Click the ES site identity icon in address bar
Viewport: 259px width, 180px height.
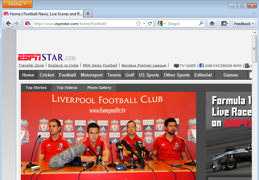tap(28, 23)
